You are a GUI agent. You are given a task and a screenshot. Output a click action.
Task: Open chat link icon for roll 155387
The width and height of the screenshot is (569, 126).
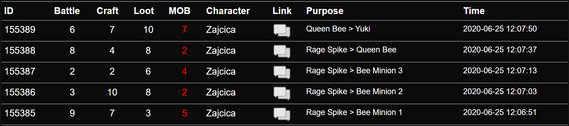[x=282, y=72]
